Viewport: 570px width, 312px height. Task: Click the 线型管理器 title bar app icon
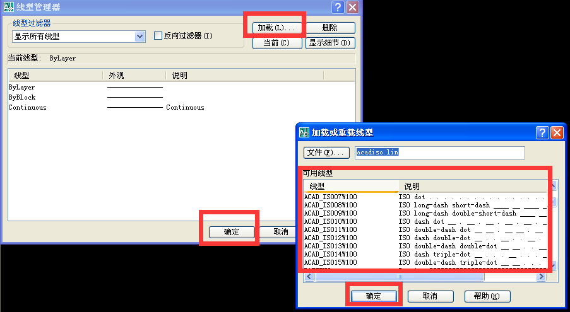9,7
